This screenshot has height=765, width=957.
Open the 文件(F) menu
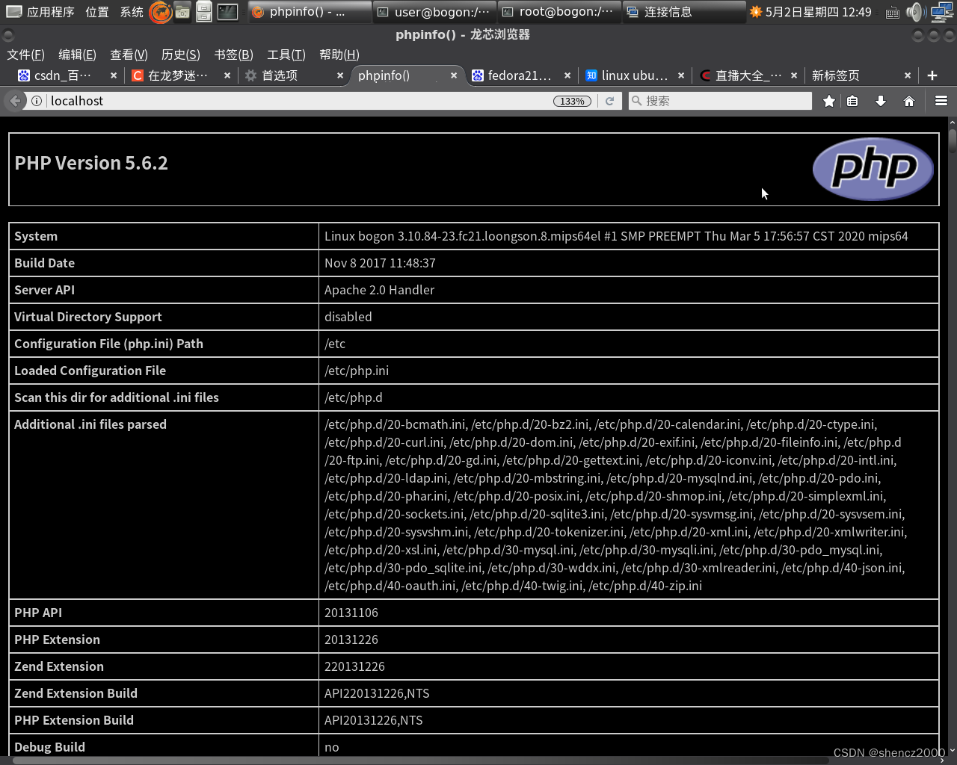(x=25, y=55)
